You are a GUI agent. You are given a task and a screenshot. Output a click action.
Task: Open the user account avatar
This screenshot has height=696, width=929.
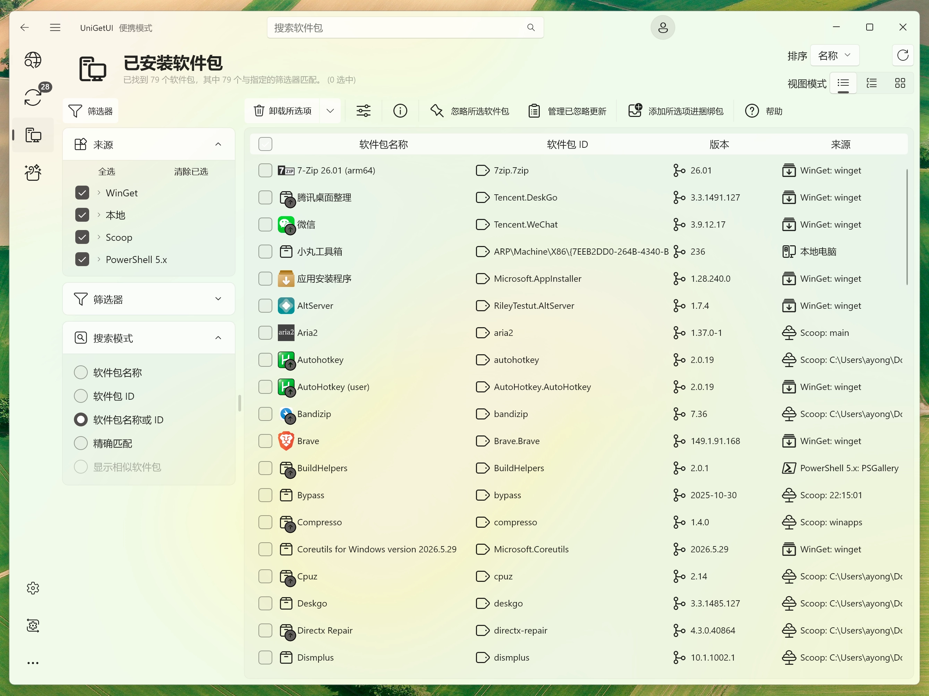pyautogui.click(x=663, y=28)
